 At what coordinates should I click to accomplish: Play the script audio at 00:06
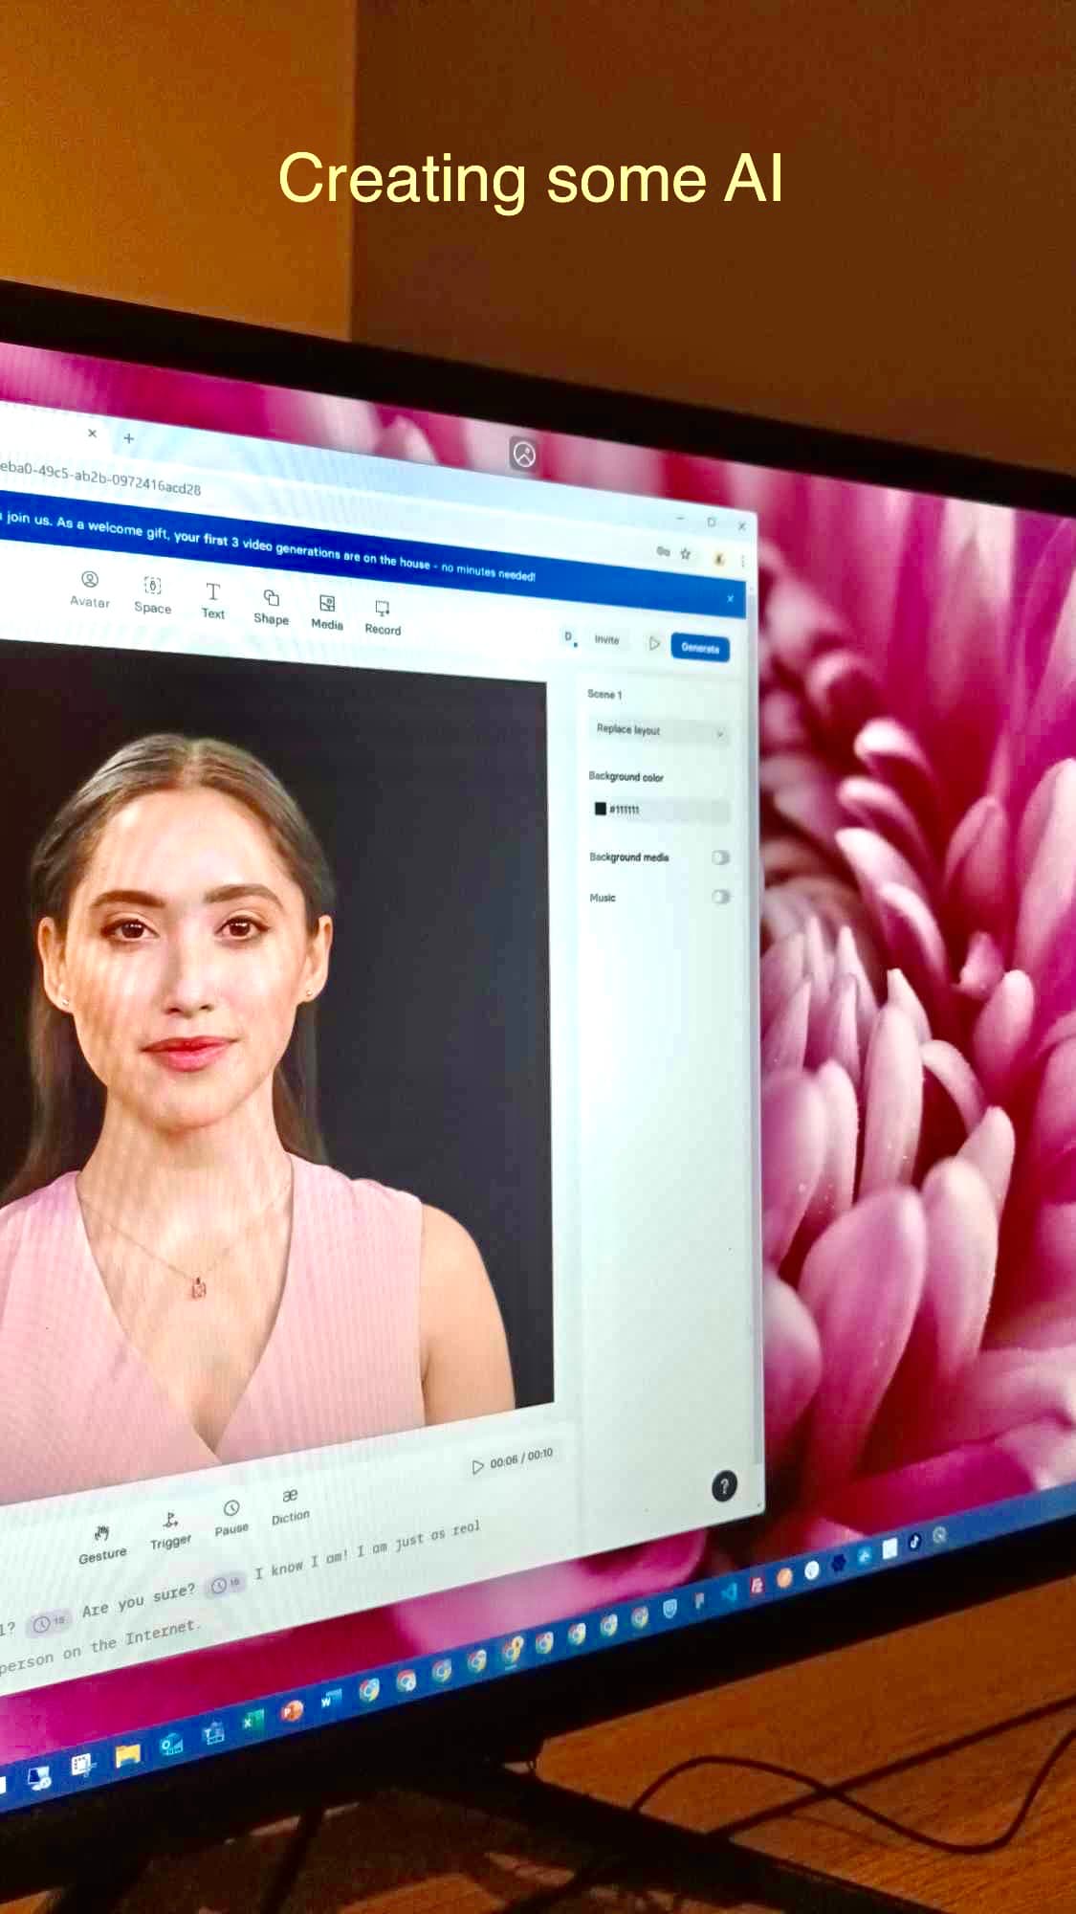[x=478, y=1466]
